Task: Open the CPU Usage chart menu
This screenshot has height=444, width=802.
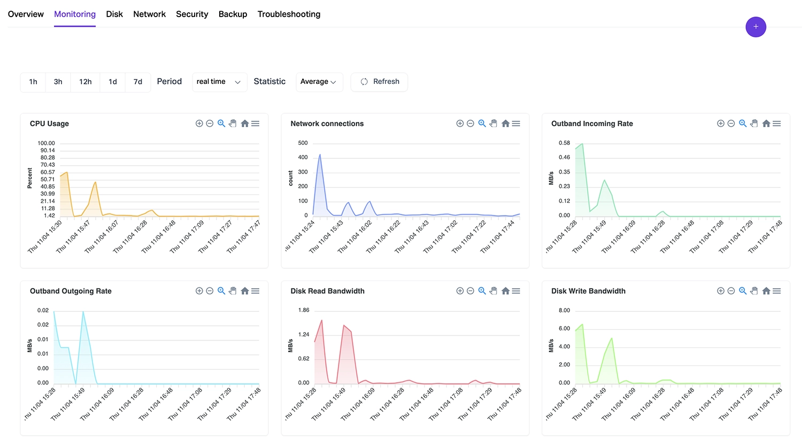Action: coord(256,123)
